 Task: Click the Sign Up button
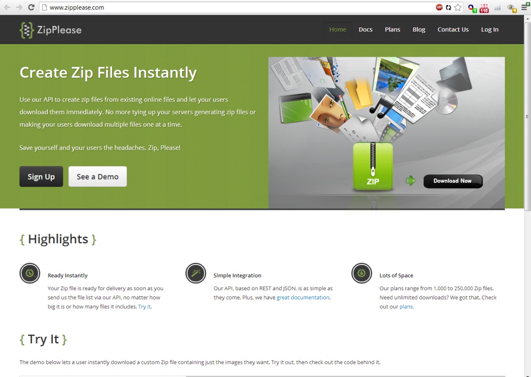41,177
